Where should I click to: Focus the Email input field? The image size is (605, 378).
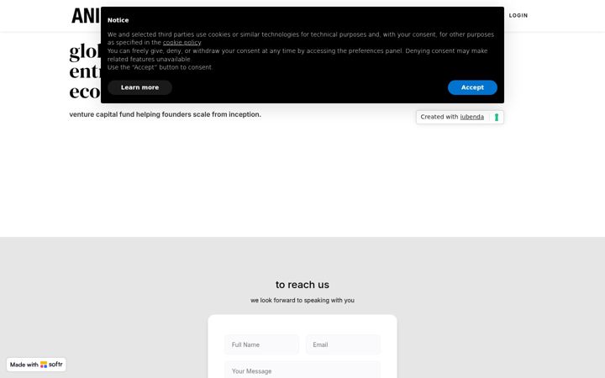[343, 344]
